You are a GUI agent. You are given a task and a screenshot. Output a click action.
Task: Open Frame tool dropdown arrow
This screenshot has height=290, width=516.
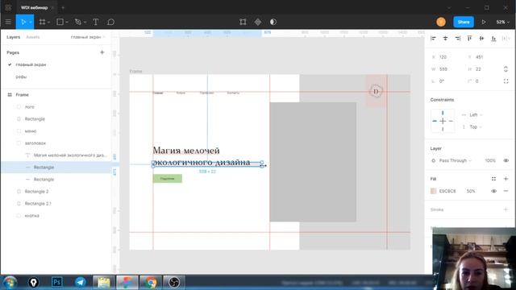48,22
